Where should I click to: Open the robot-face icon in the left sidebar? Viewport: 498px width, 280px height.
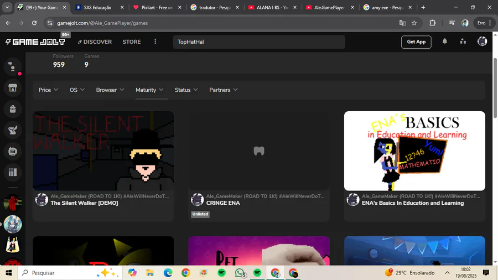[x=13, y=151]
